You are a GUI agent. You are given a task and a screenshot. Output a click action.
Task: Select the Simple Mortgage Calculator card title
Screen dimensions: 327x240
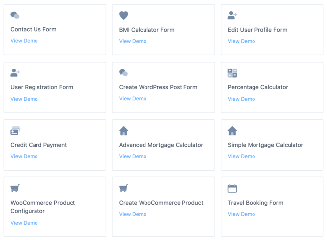(x=265, y=145)
